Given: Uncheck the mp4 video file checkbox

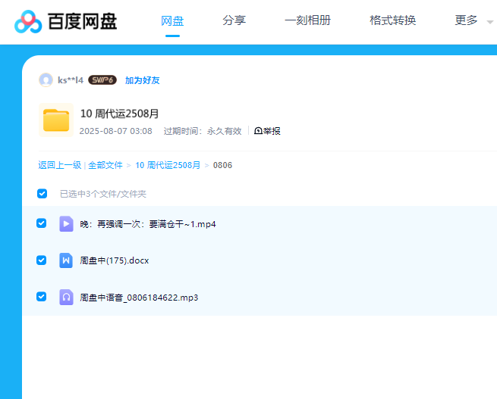Looking at the screenshot, I should 42,223.
